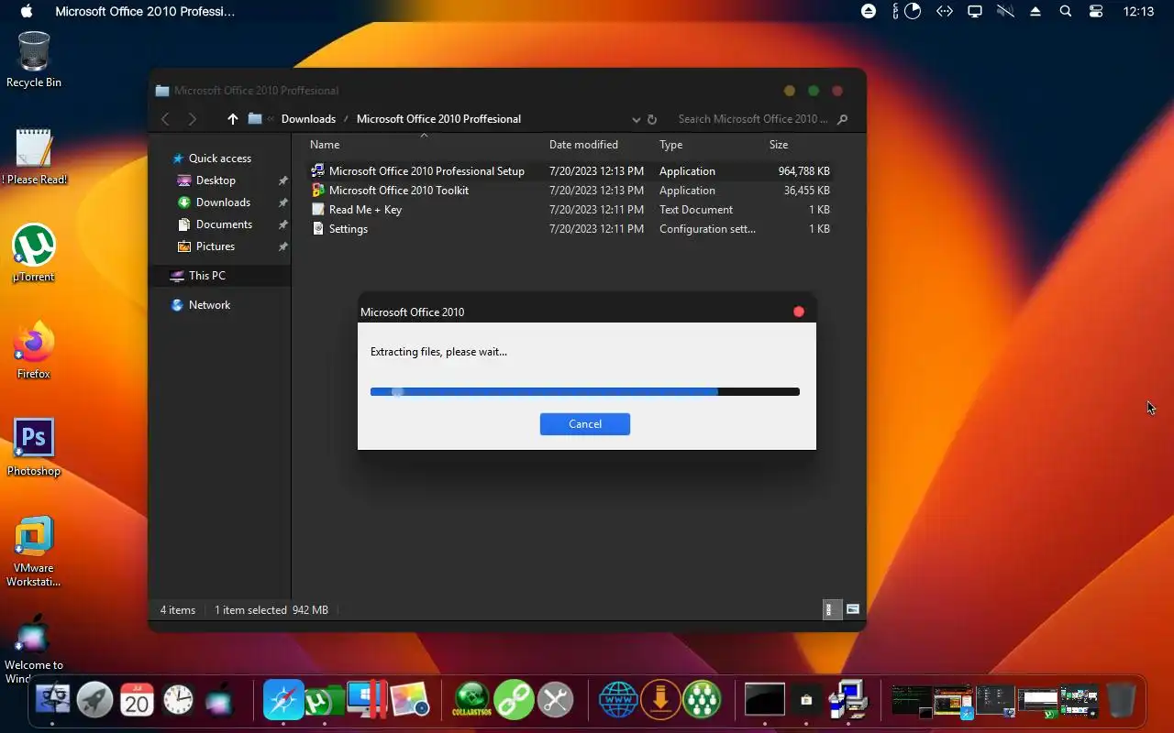Go back in File Explorer

tap(165, 119)
